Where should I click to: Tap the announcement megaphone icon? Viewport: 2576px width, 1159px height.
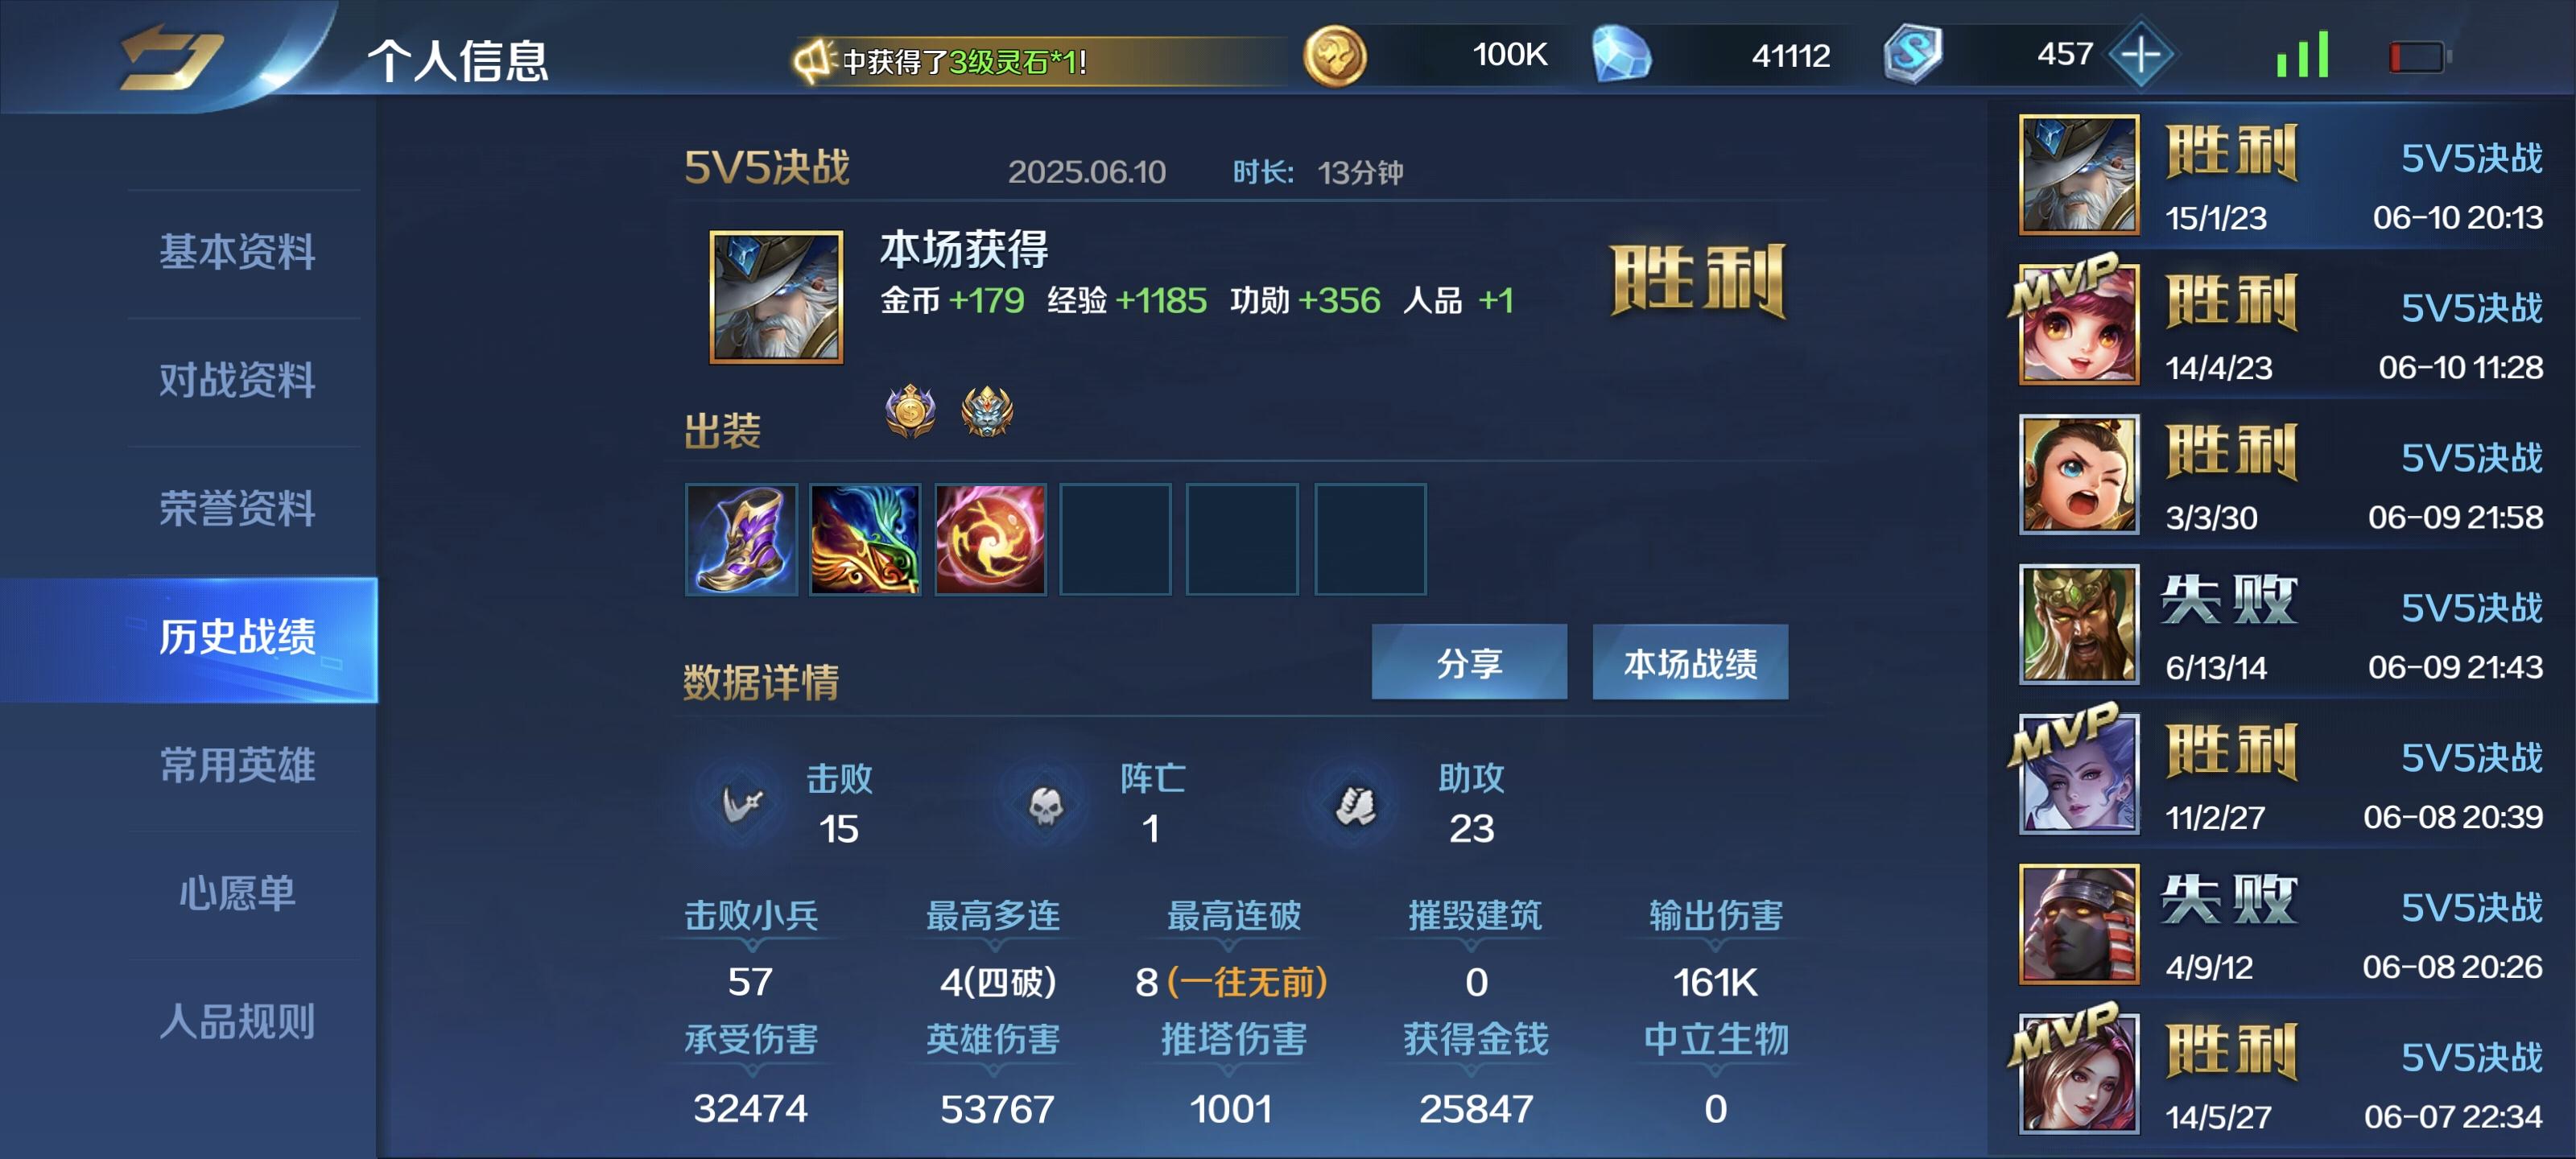coord(814,61)
